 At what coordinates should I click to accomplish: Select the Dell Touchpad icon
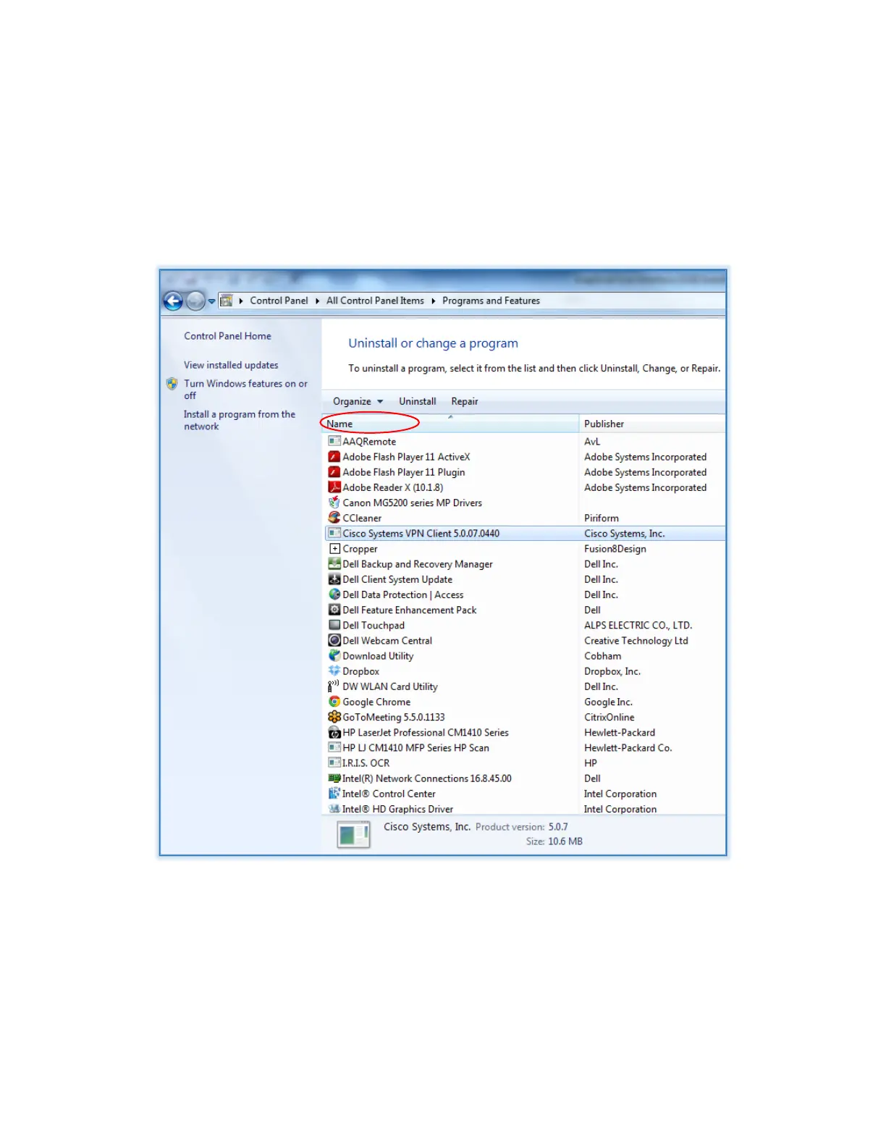pyautogui.click(x=334, y=625)
